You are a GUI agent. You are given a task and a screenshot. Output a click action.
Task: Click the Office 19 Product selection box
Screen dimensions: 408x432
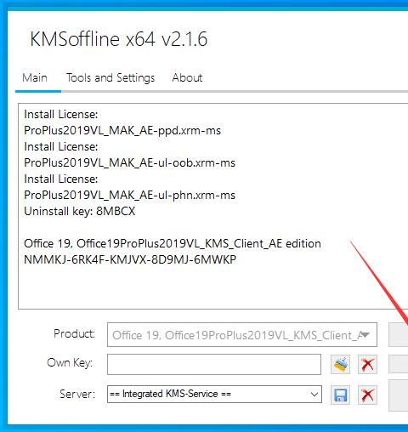[x=242, y=334]
